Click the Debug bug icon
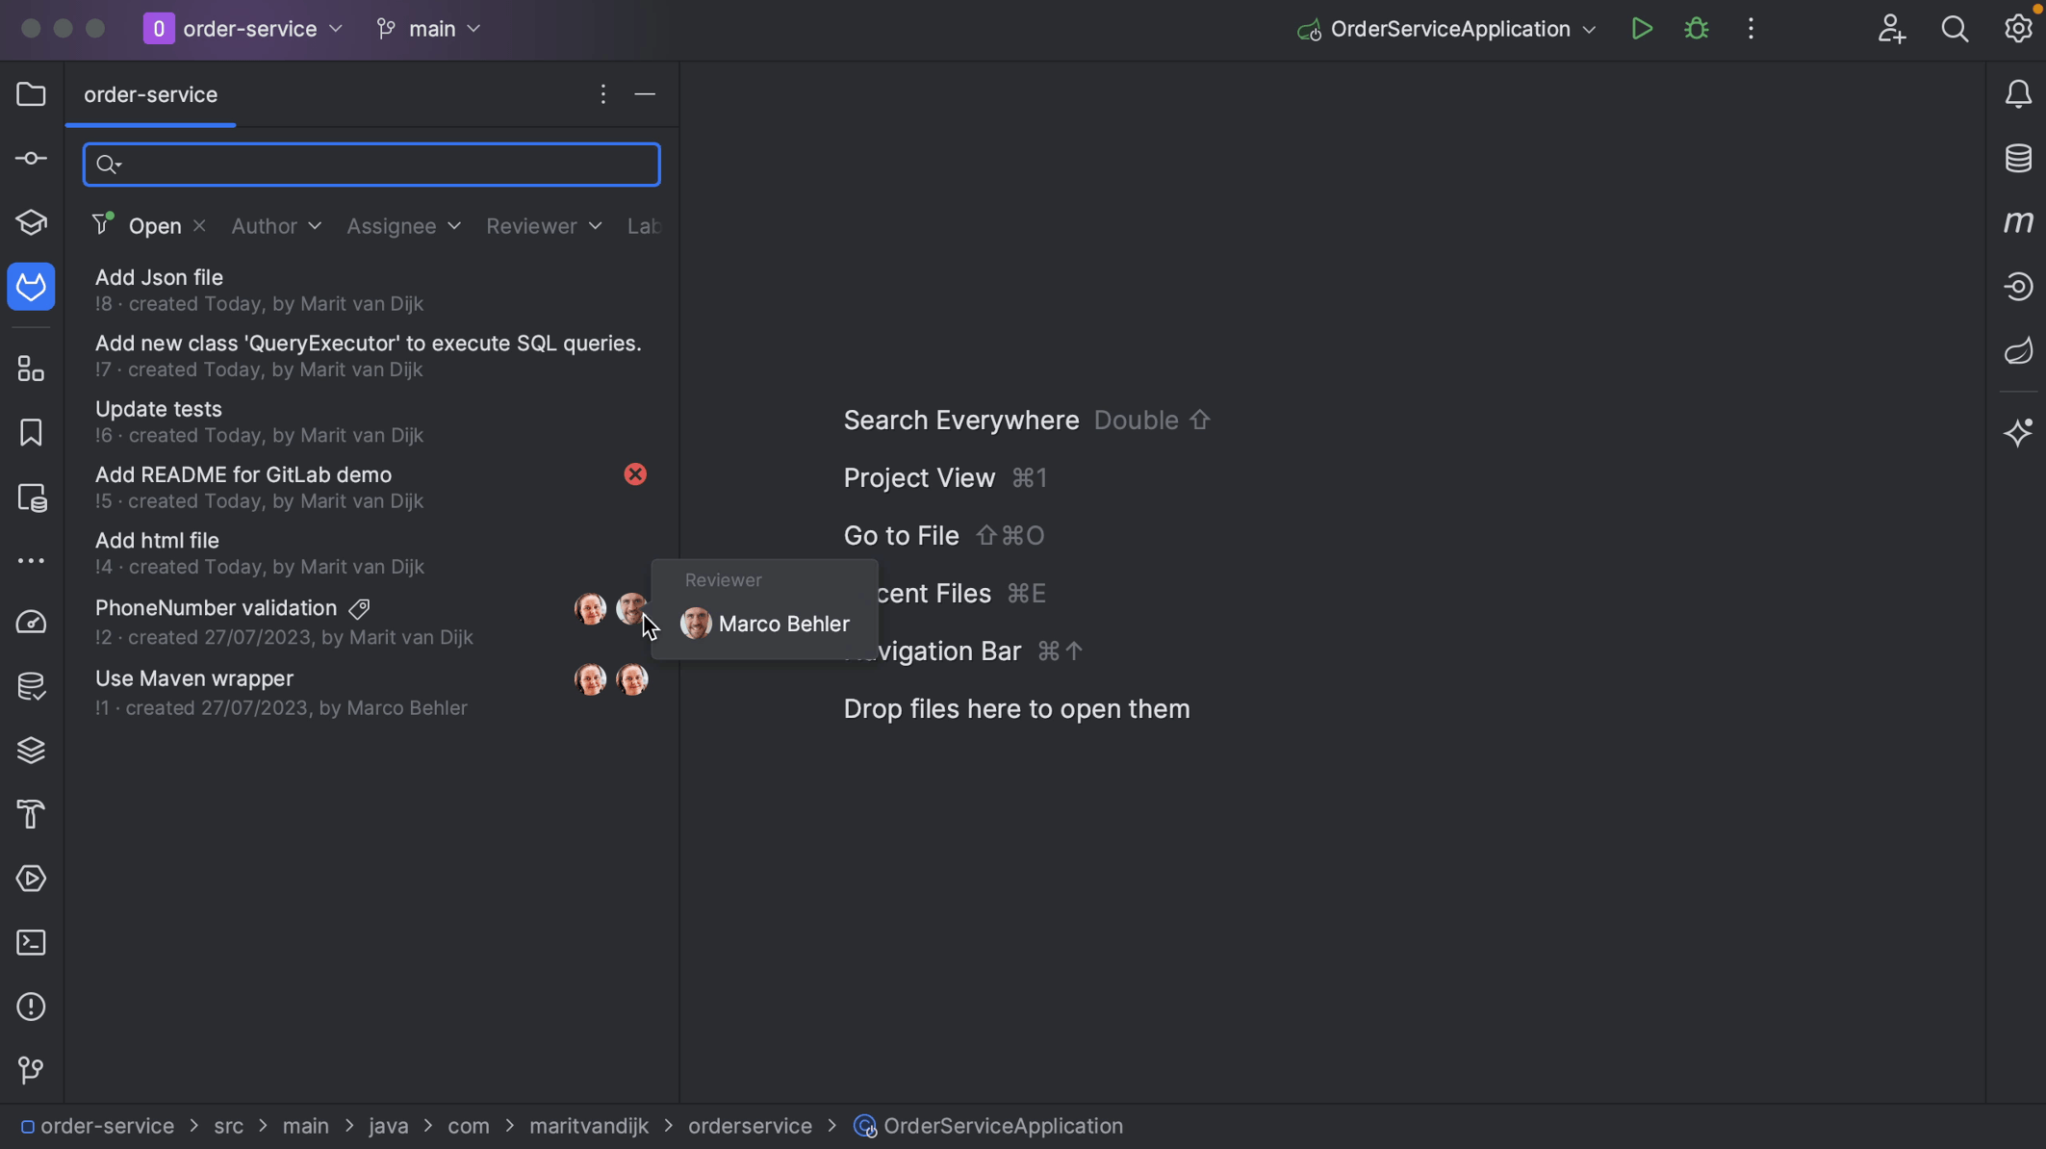Screen dimensions: 2046x1149 coord(1697,29)
